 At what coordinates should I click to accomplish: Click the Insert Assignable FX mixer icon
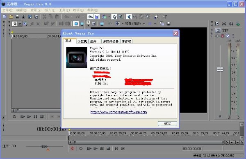pos(238,24)
